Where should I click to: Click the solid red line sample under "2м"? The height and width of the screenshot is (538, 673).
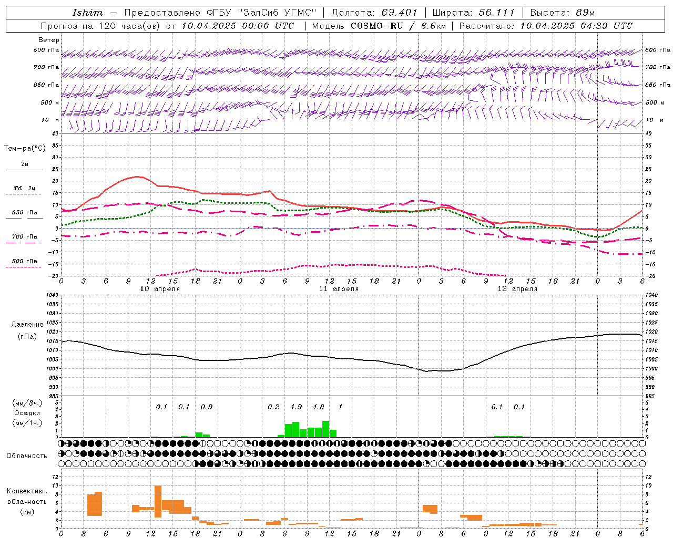tap(24, 170)
